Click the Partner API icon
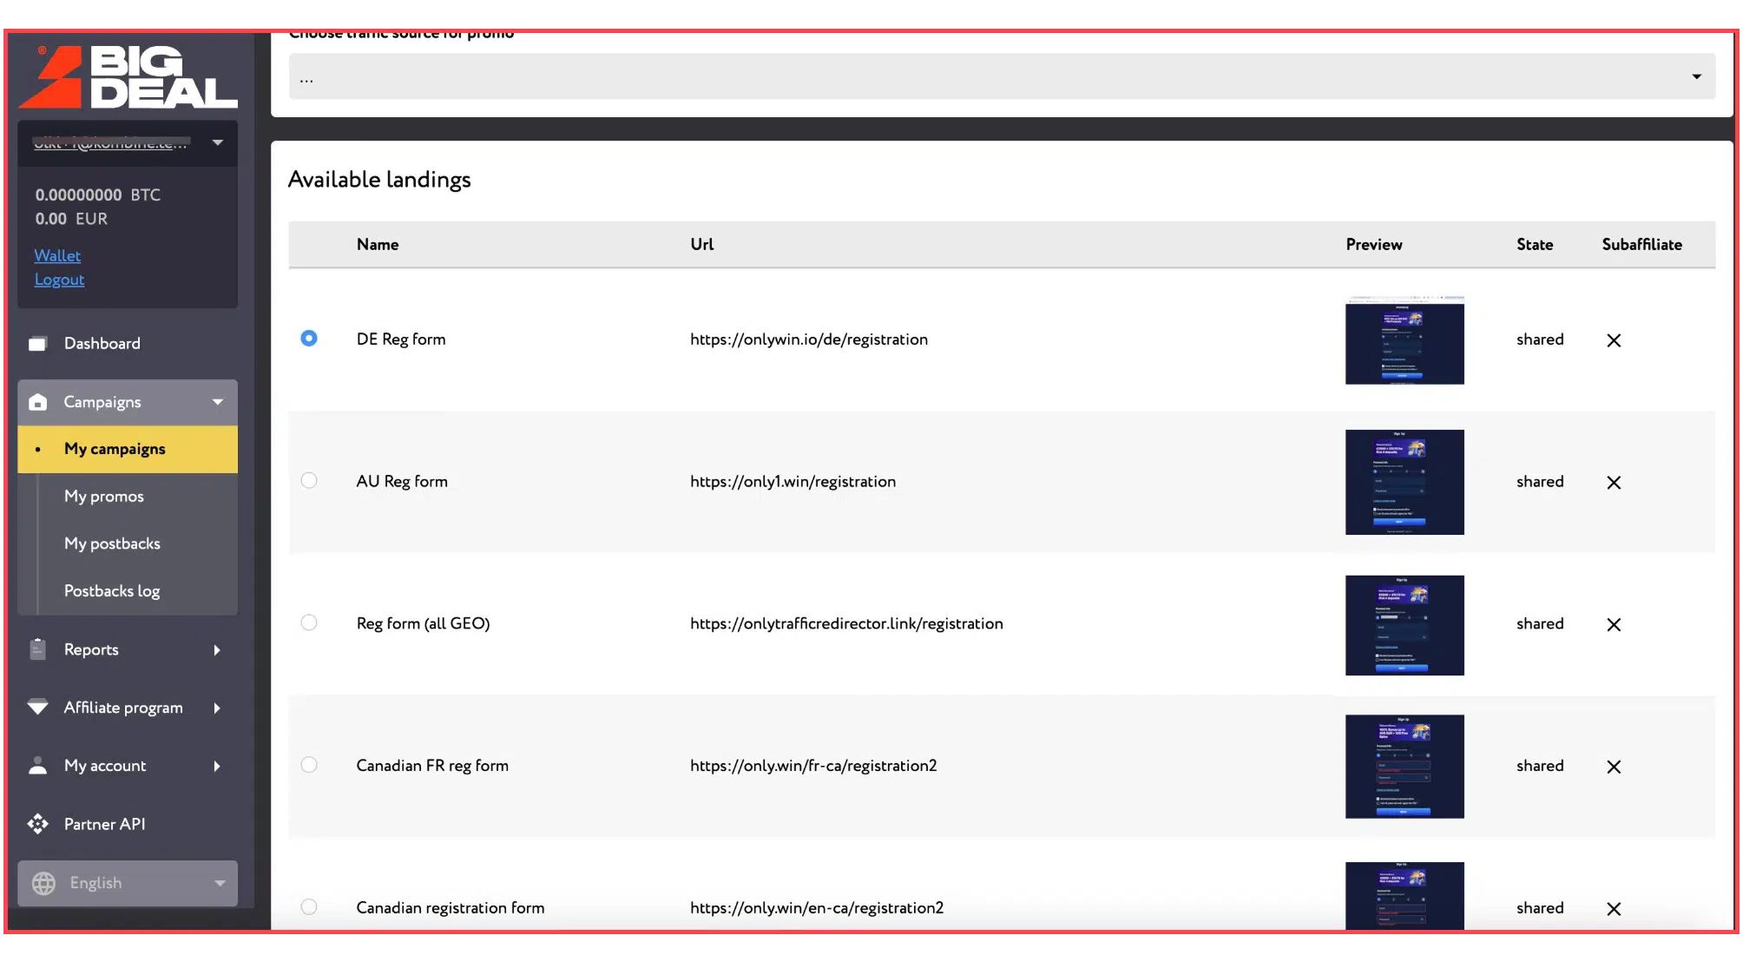The width and height of the screenshot is (1743, 962). [37, 823]
